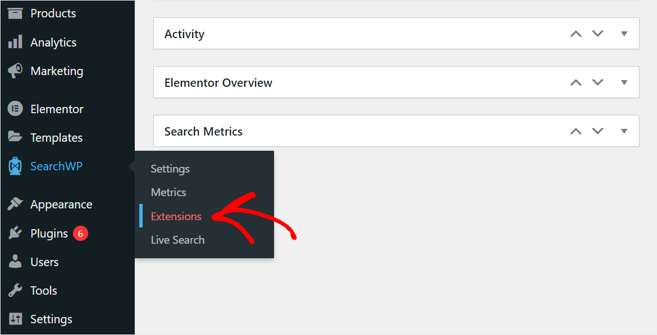
Task: Click the Products sidebar icon
Action: pos(14,13)
